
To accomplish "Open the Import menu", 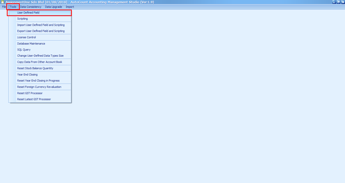I will (70, 7).
